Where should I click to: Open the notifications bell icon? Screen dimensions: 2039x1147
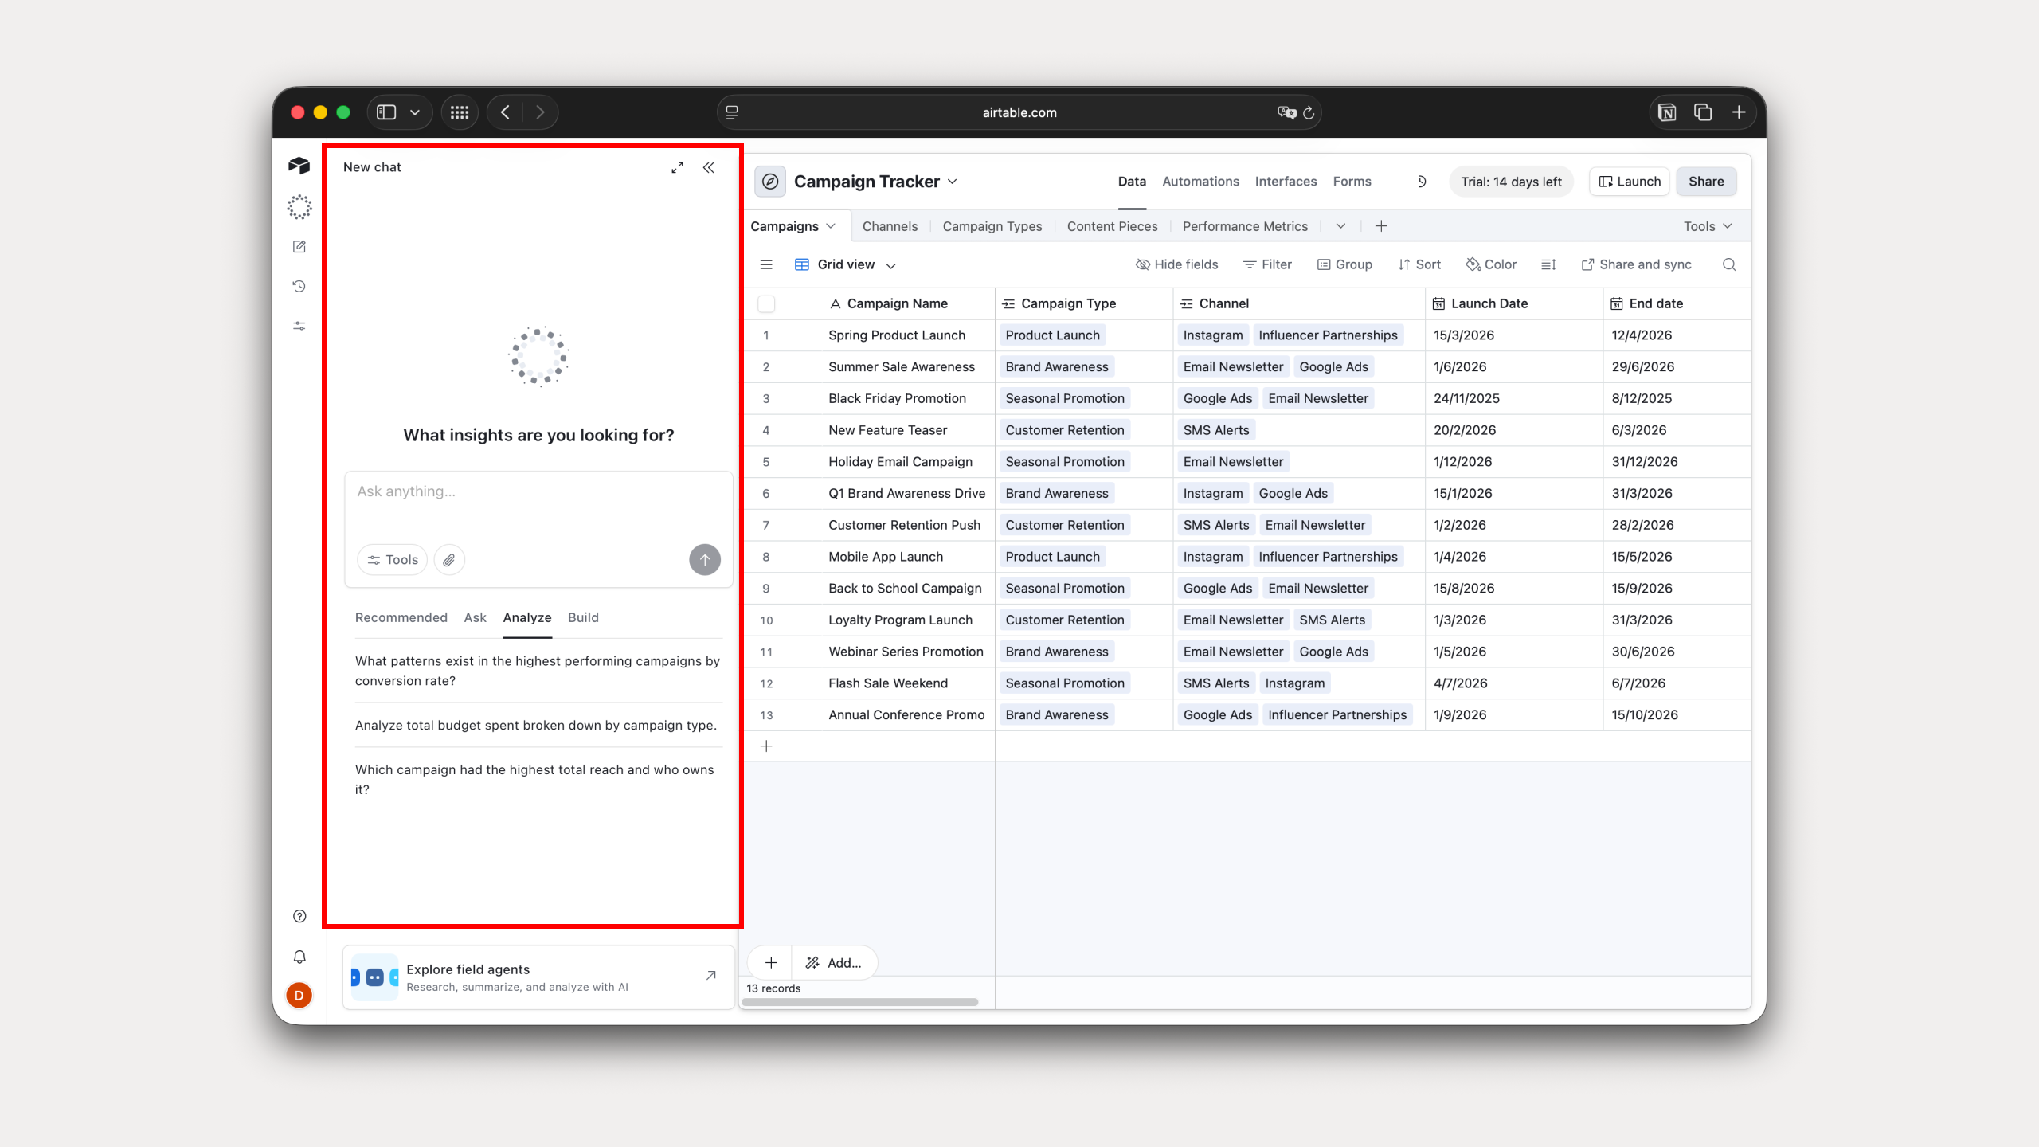pos(299,957)
